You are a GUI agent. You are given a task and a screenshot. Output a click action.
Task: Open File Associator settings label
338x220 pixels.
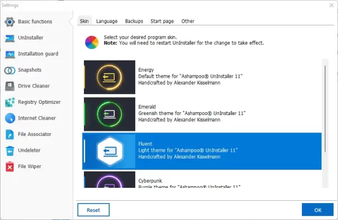(x=35, y=134)
